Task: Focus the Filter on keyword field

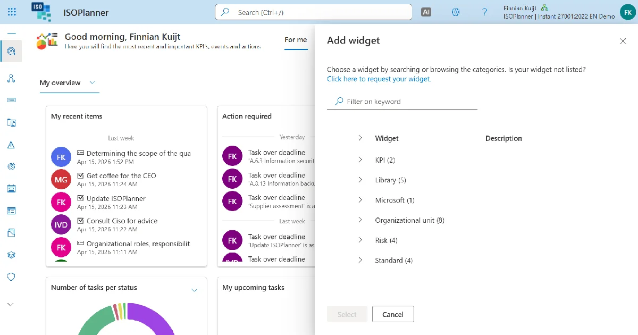Action: coord(402,102)
